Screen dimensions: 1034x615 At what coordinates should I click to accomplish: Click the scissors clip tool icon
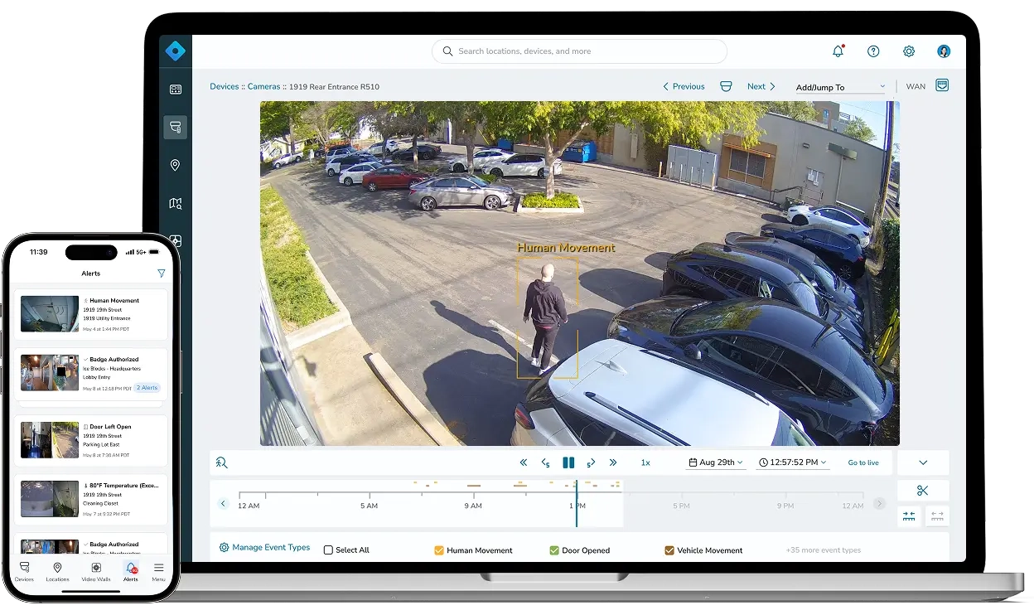(923, 491)
